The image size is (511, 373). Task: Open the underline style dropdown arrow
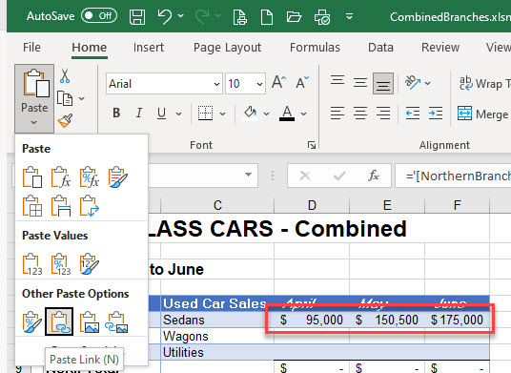pos(178,114)
